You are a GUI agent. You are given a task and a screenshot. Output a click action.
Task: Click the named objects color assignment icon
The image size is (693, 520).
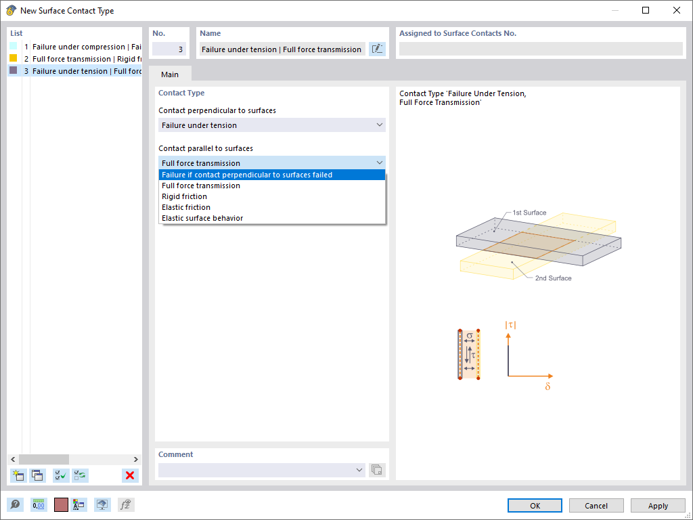[79, 504]
